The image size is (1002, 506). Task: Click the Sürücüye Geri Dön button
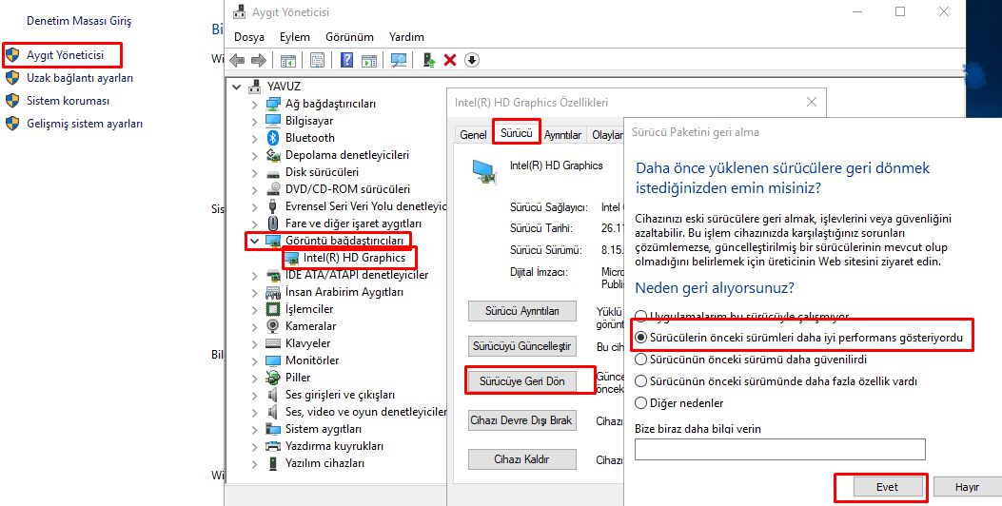click(x=522, y=381)
